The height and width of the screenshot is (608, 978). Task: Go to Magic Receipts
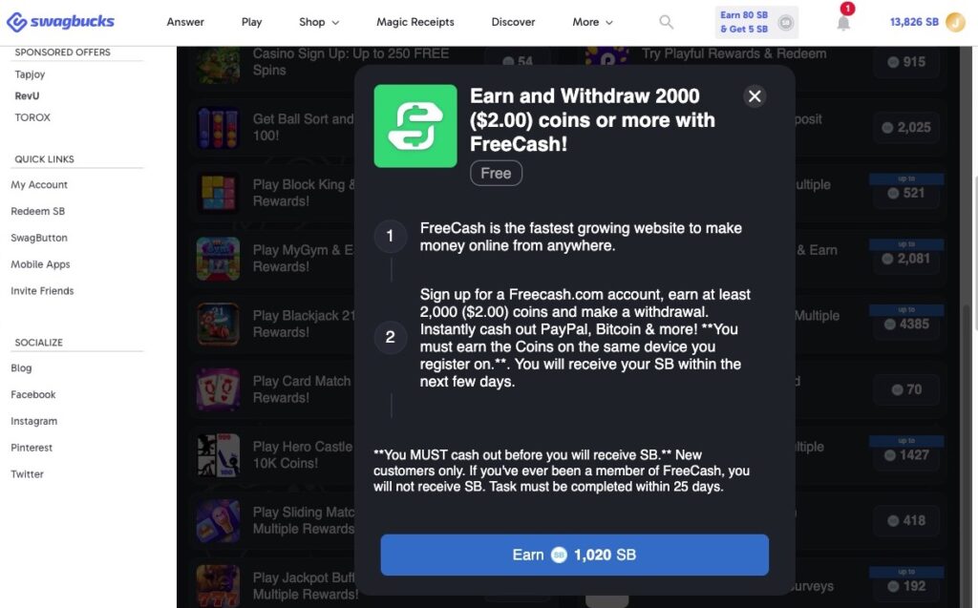(x=415, y=22)
